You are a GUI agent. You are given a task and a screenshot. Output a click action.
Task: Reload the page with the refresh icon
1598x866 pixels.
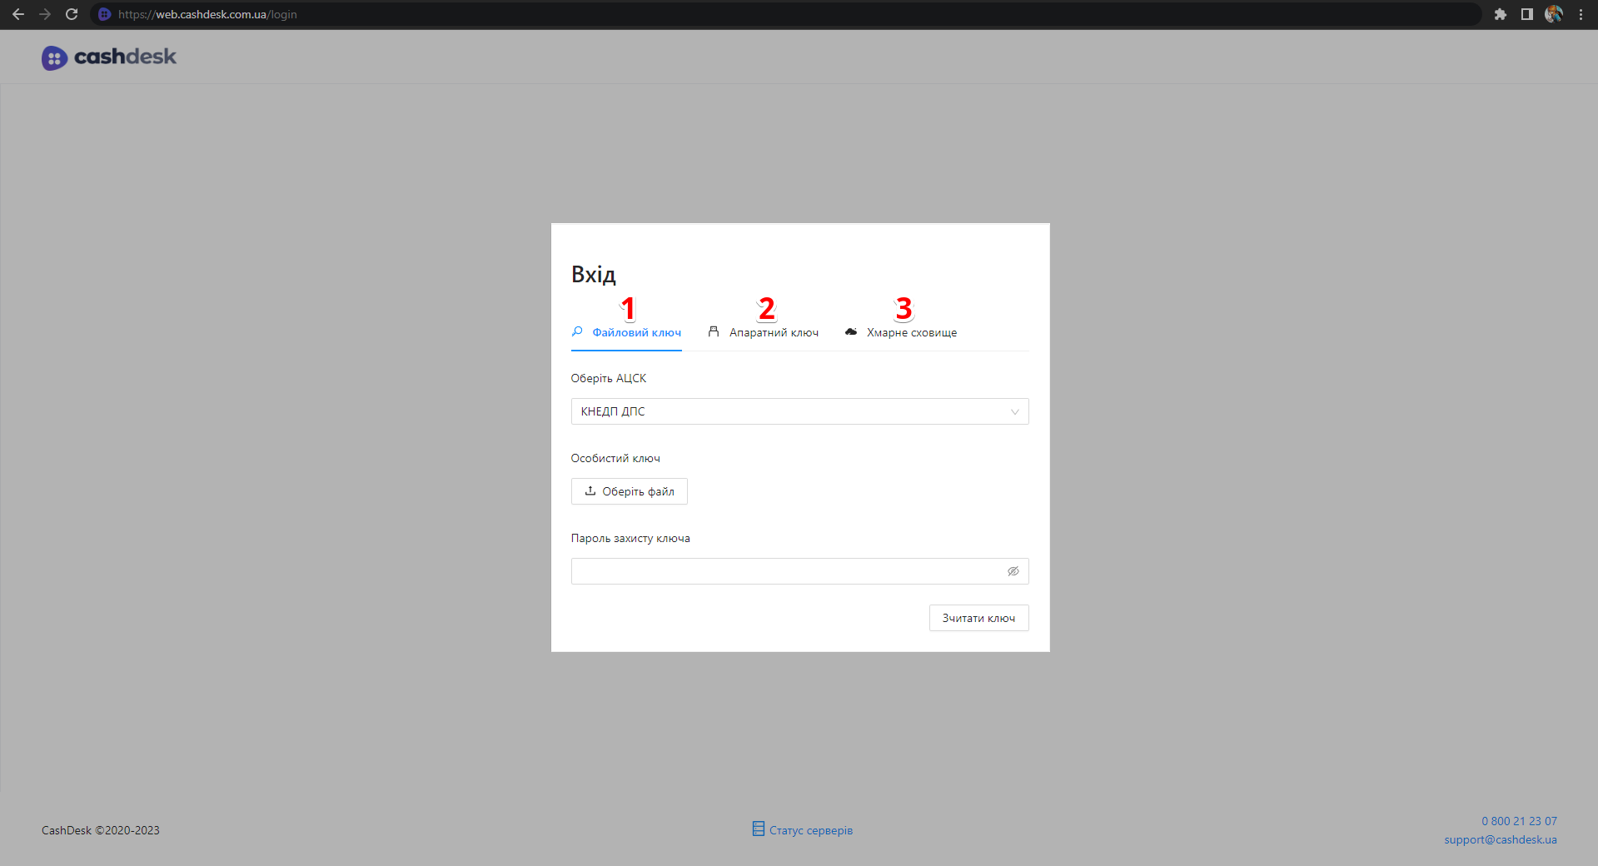pos(72,14)
